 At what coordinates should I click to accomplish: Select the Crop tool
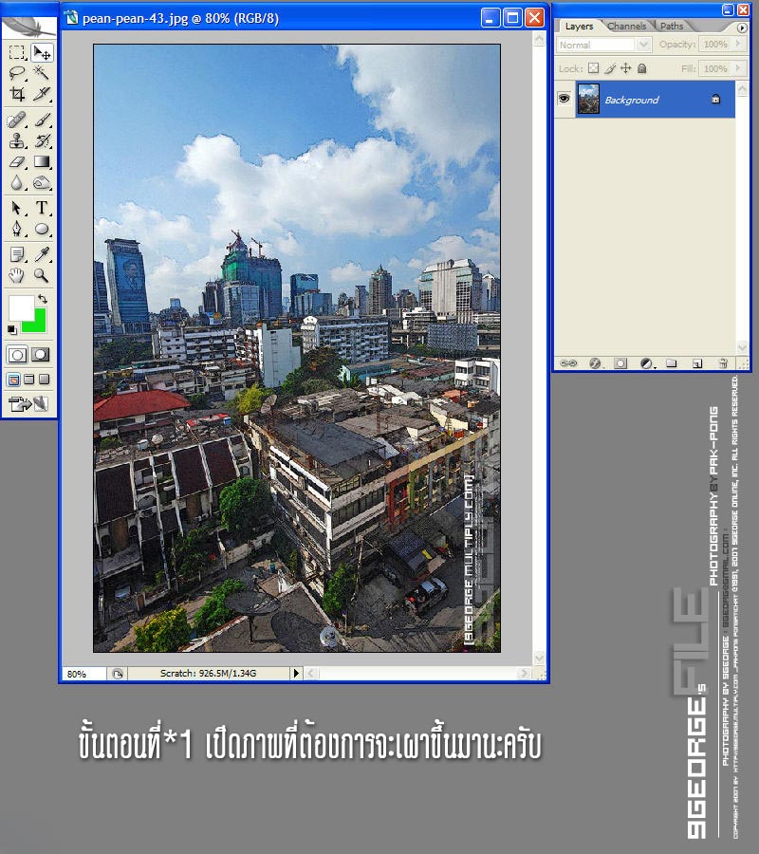click(x=17, y=94)
